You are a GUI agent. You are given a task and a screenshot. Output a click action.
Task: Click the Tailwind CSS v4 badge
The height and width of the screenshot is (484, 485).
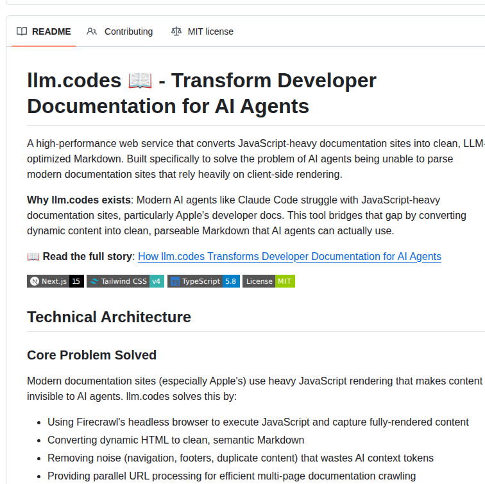click(125, 281)
